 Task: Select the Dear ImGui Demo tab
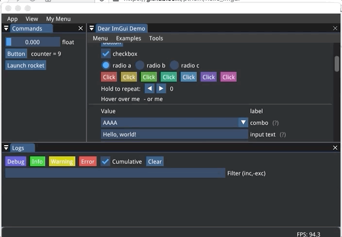click(121, 29)
